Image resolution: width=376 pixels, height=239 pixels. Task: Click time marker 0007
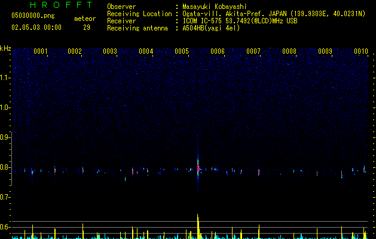click(x=253, y=51)
